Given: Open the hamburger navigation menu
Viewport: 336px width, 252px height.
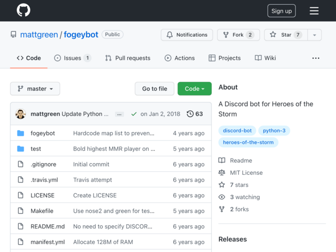Looking at the screenshot, I should [314, 10].
